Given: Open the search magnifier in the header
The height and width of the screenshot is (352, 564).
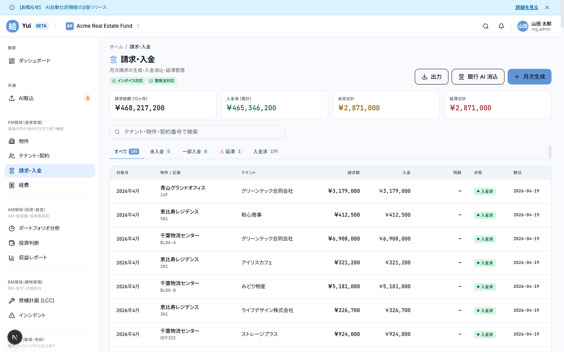Looking at the screenshot, I should 486,26.
